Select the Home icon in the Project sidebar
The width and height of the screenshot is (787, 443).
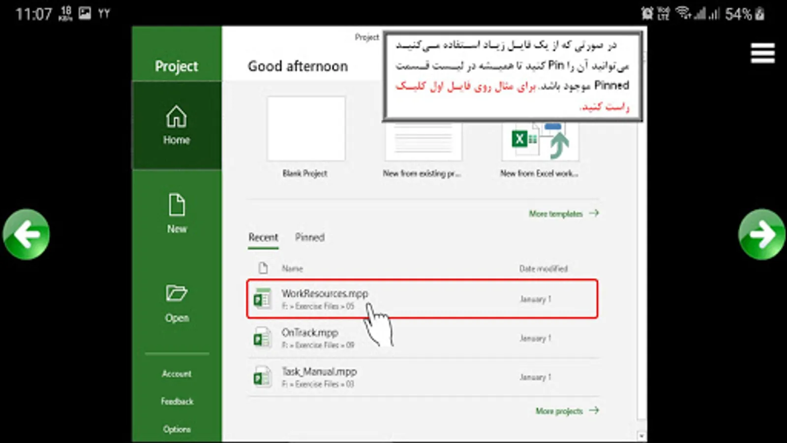[x=177, y=117]
